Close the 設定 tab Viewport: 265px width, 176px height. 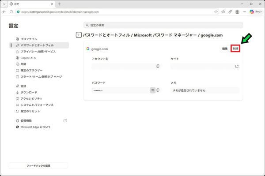point(52,4)
